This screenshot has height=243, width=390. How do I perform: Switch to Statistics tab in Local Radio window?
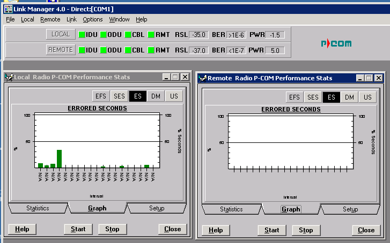pos(38,208)
